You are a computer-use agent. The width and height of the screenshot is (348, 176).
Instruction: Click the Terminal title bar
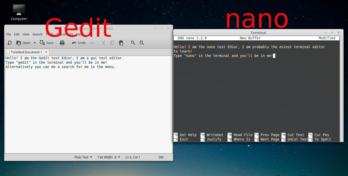(258, 33)
